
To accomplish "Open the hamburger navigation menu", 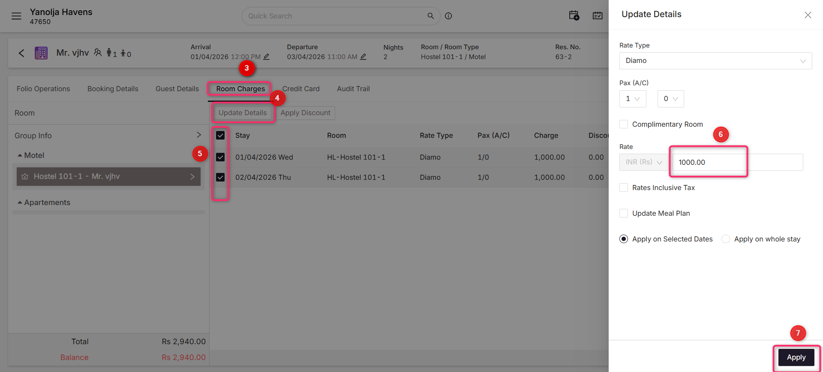I will click(16, 16).
